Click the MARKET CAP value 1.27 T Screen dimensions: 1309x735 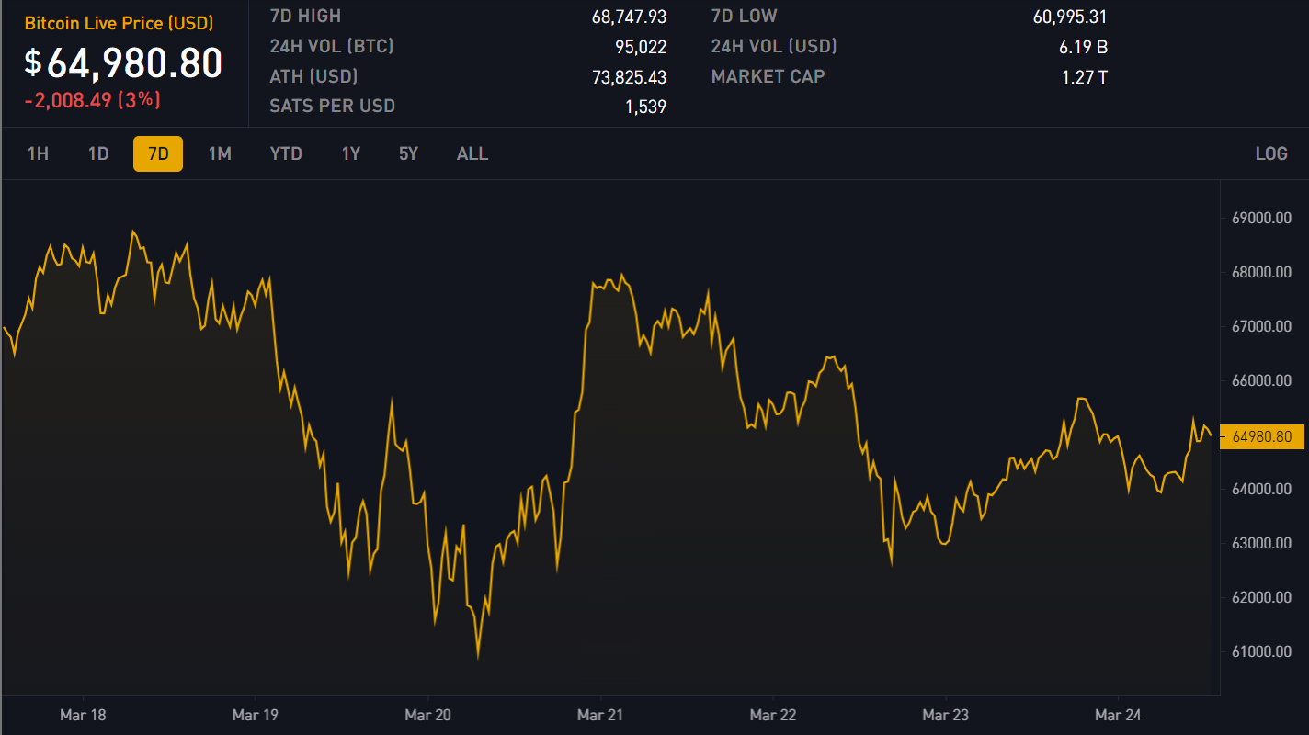[x=1084, y=77]
